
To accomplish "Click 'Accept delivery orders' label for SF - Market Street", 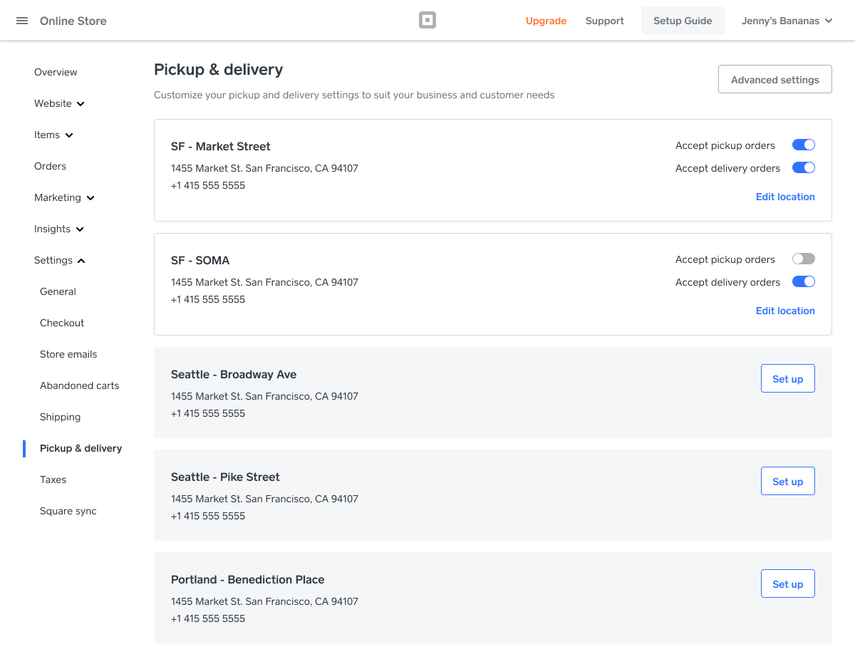I will [728, 168].
